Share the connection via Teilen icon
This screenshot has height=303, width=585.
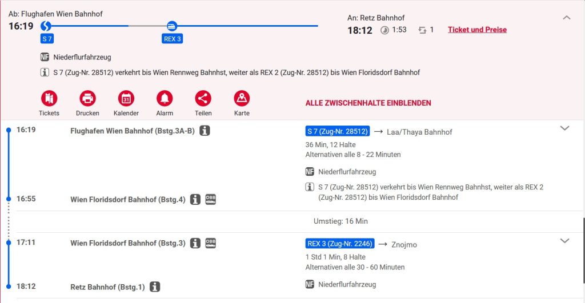[203, 99]
